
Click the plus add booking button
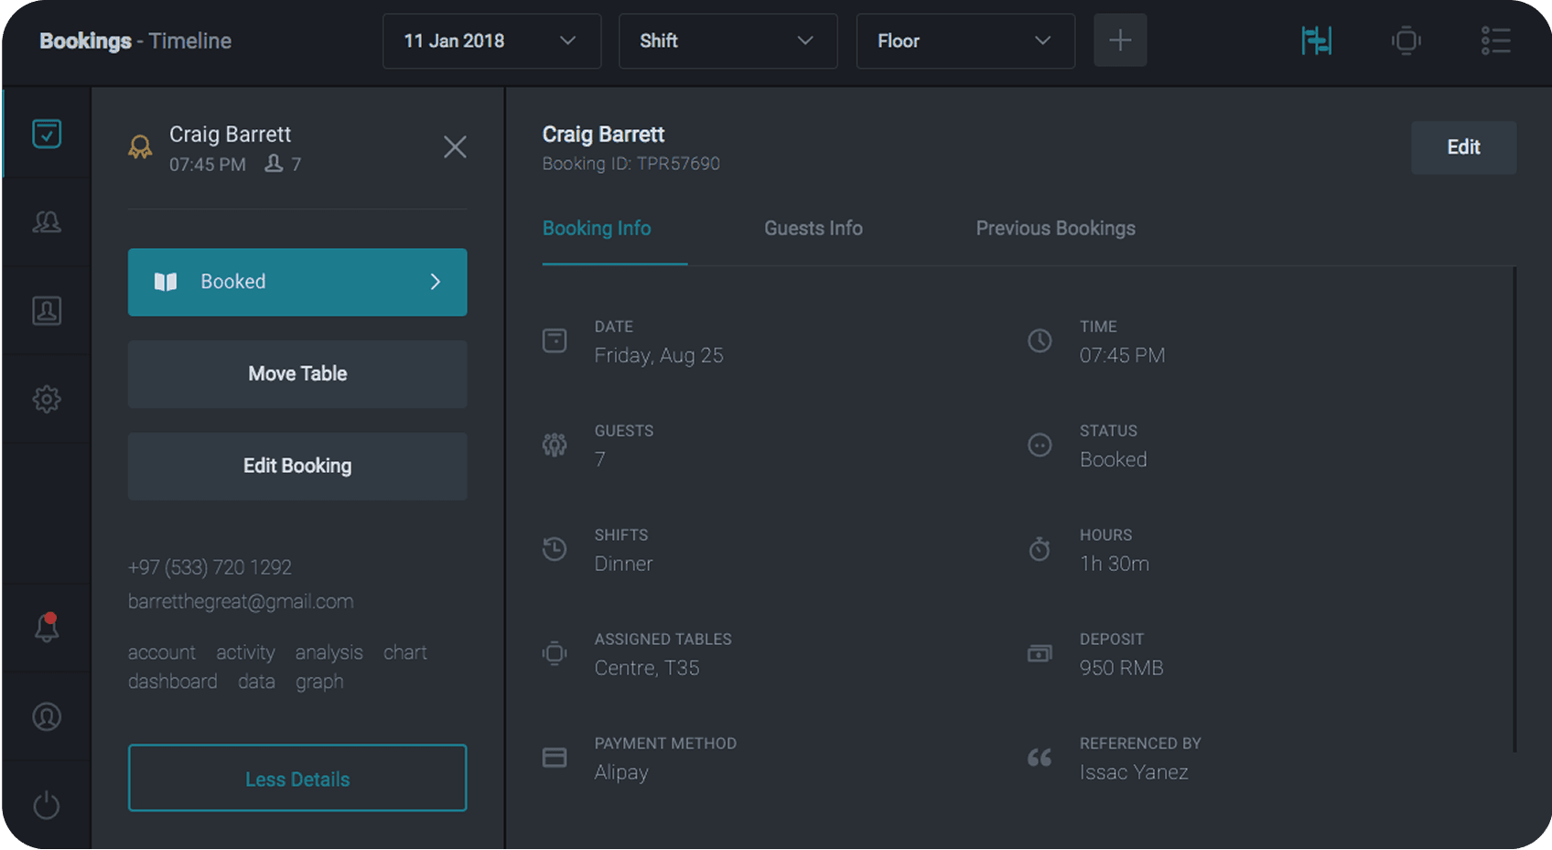pyautogui.click(x=1120, y=40)
